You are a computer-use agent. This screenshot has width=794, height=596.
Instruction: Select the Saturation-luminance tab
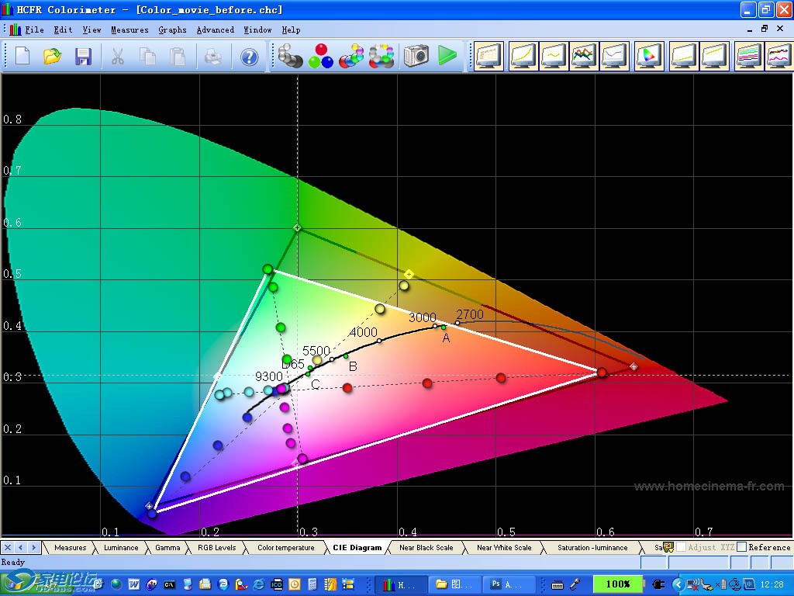pyautogui.click(x=592, y=547)
